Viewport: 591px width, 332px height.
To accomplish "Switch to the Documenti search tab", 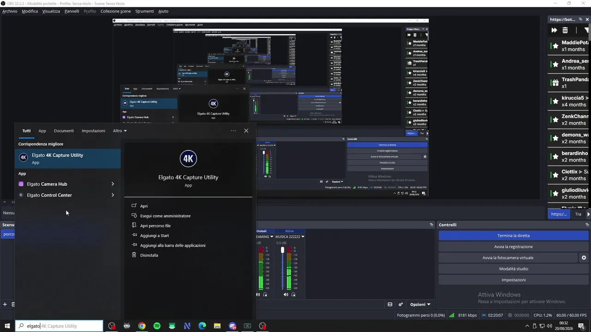I will [64, 131].
